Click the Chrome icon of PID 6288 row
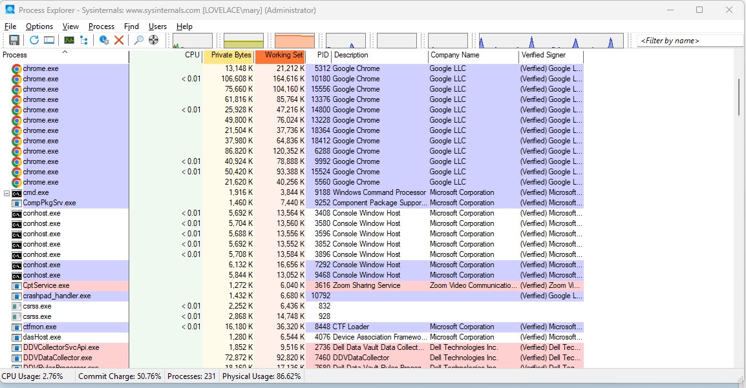This screenshot has width=746, height=388. (x=17, y=152)
